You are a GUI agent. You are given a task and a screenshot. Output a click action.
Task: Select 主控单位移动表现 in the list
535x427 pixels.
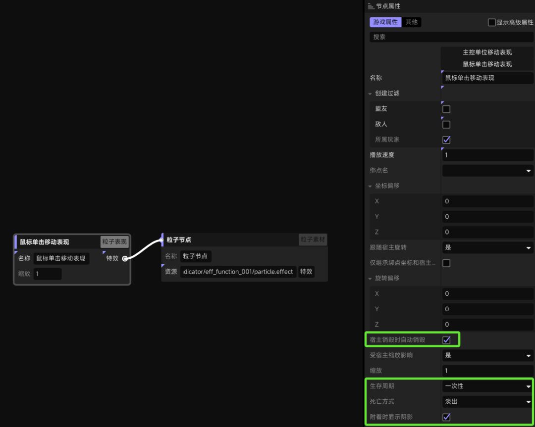tap(487, 52)
